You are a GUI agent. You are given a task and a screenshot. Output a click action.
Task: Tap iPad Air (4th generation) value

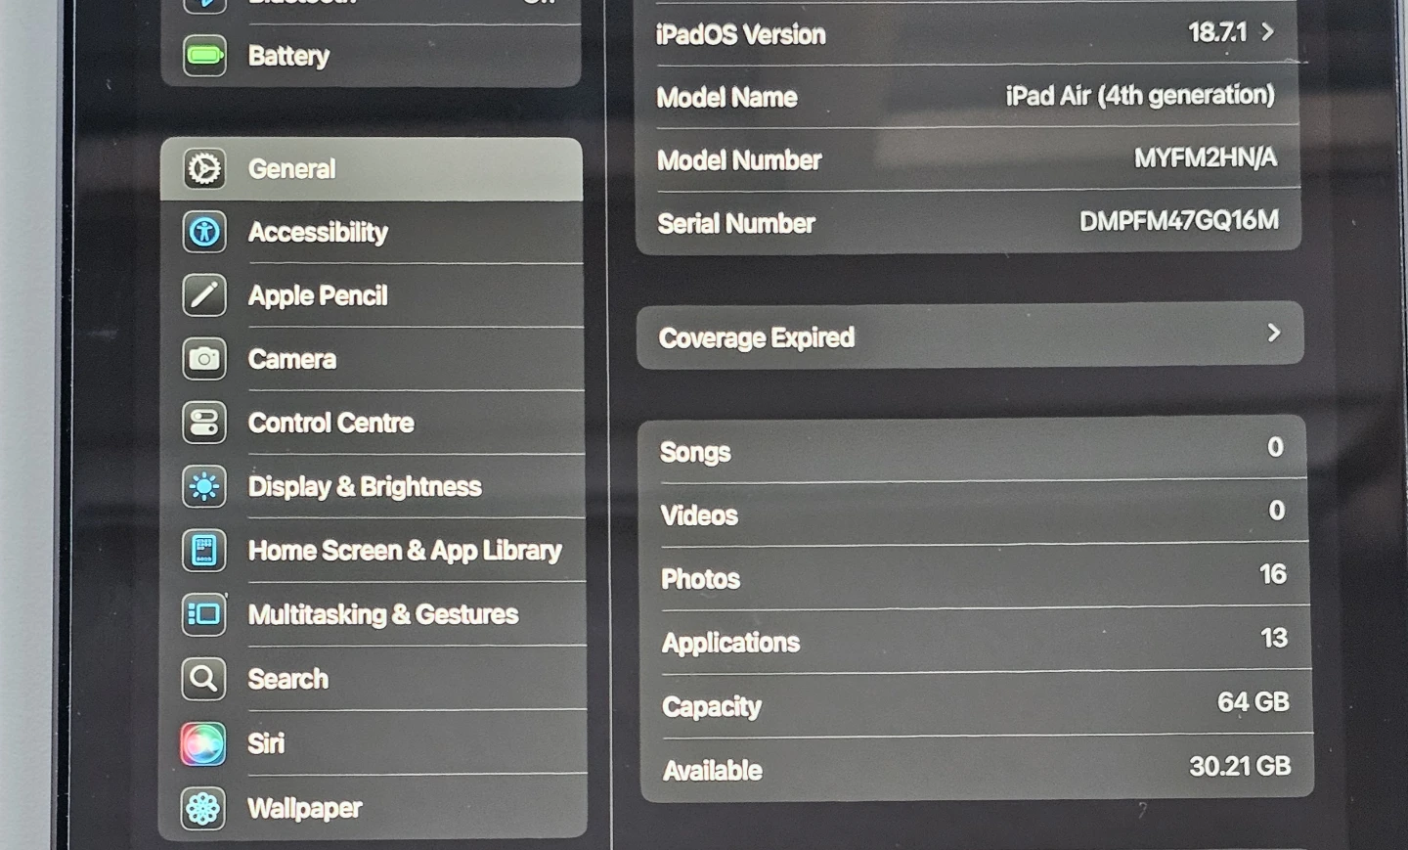click(1140, 95)
